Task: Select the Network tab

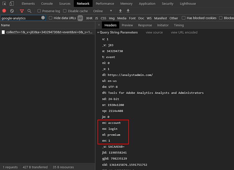Action: (83, 4)
